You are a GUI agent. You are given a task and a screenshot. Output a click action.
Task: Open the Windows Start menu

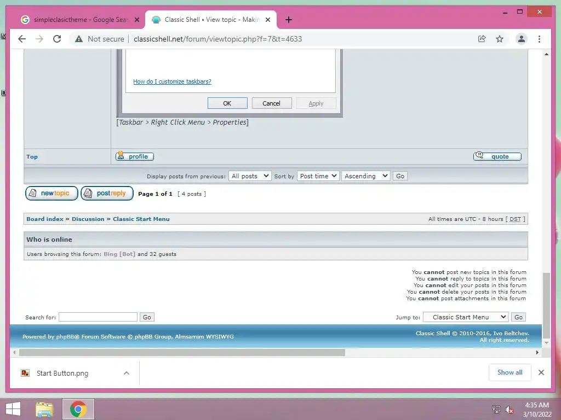point(13,409)
